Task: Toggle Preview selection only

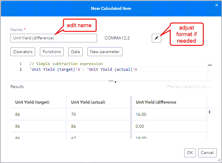Action: click(188, 87)
